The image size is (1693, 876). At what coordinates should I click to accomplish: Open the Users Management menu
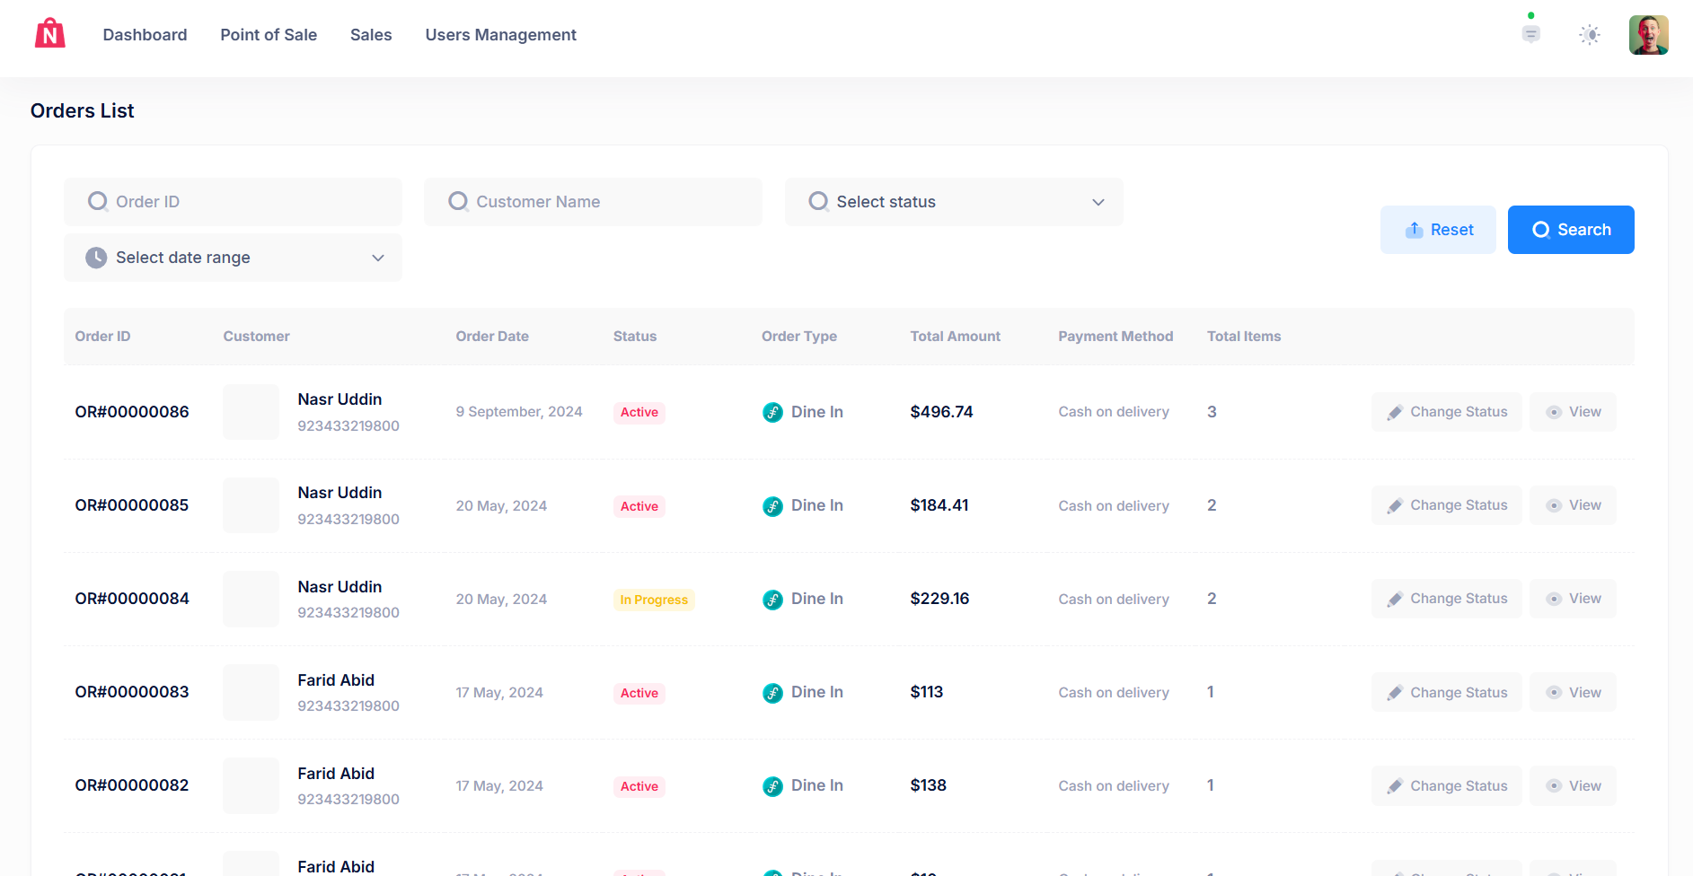click(500, 35)
